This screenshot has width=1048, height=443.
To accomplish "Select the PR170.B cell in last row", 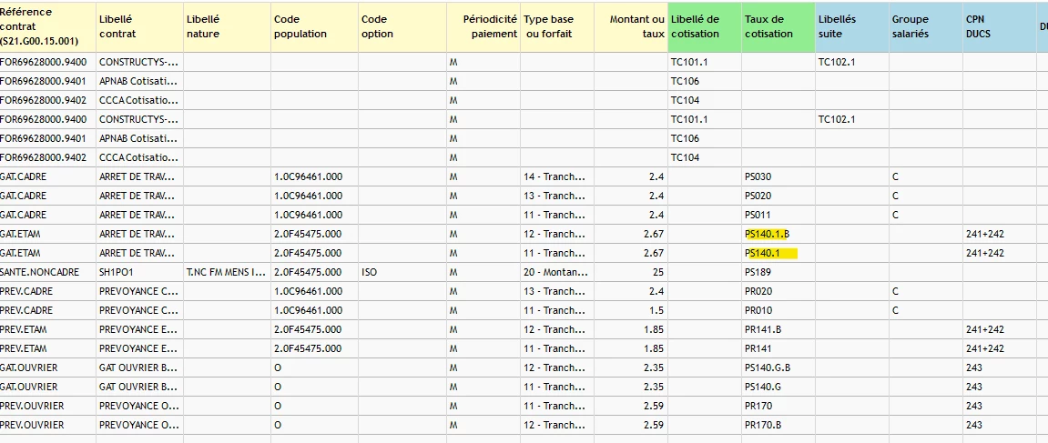I will [762, 425].
